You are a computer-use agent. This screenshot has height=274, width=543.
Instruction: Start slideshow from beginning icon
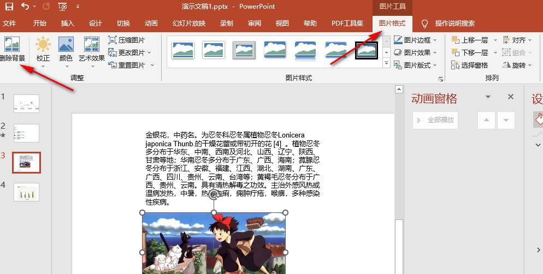tap(63, 6)
